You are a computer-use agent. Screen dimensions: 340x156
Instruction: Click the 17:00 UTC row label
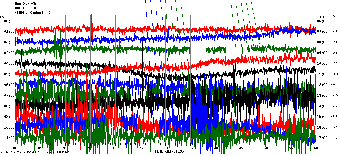pos(322,138)
